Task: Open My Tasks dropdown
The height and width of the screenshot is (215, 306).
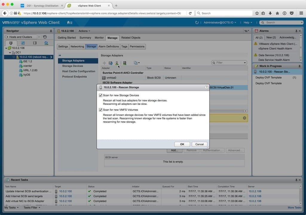Action: (x=12, y=208)
